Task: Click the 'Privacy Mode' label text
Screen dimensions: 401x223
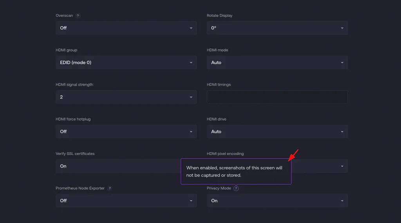Action: click(x=219, y=188)
